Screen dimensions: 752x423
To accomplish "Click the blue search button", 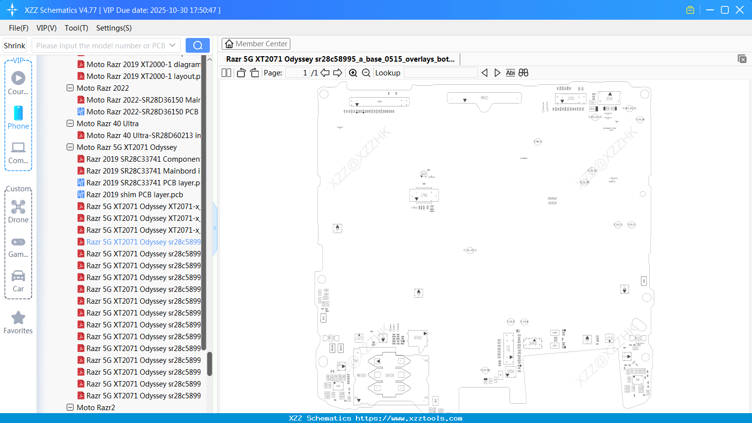I will (x=198, y=45).
